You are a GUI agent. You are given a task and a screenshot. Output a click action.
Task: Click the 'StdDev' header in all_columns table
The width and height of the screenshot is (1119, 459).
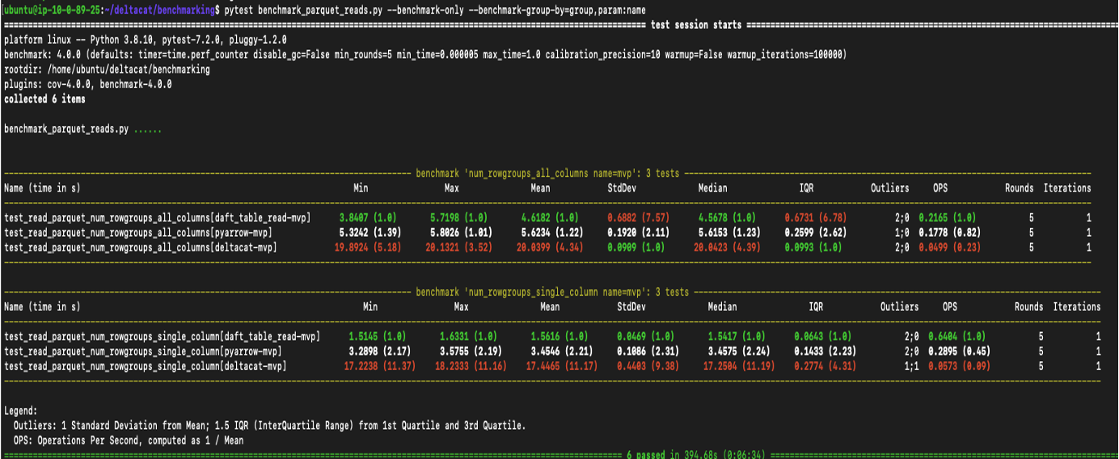622,188
